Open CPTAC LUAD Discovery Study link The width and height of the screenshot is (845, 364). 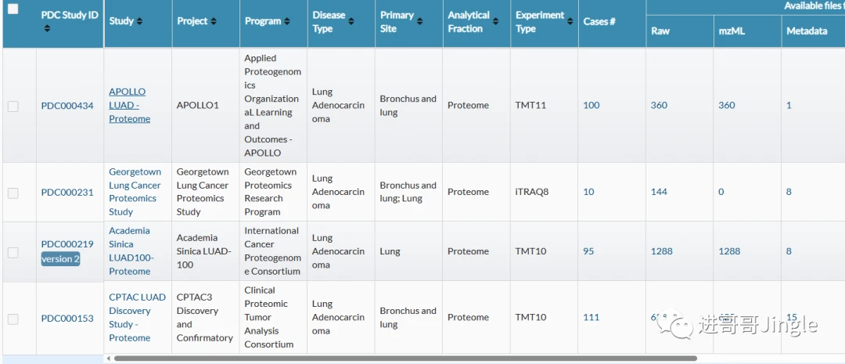click(137, 317)
